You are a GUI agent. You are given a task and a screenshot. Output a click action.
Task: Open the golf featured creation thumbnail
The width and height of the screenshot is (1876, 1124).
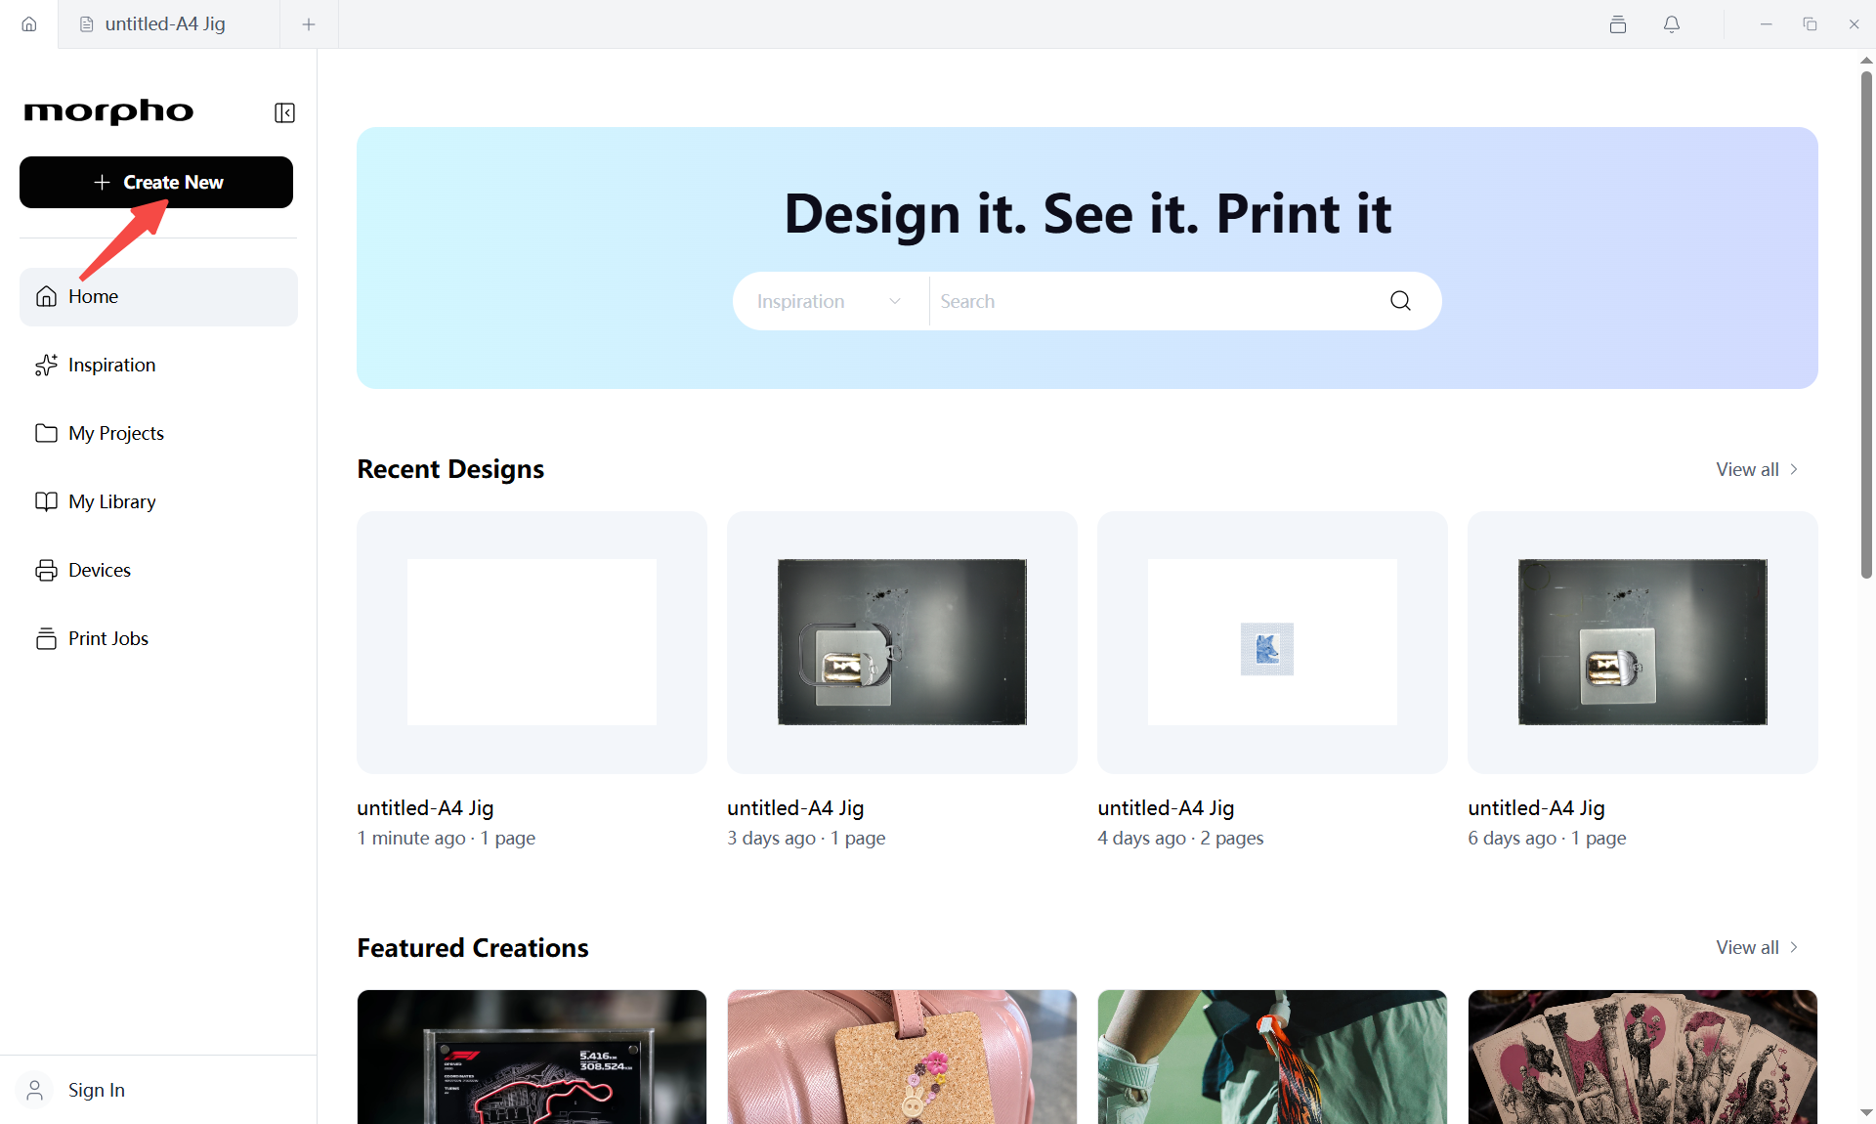(x=1272, y=1057)
